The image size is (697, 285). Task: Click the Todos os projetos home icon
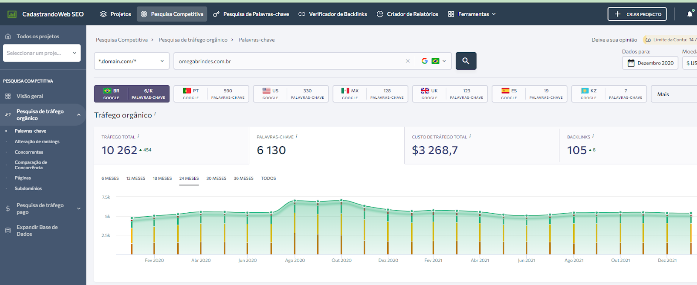click(8, 37)
